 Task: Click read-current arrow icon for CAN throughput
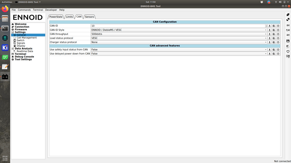(269, 34)
